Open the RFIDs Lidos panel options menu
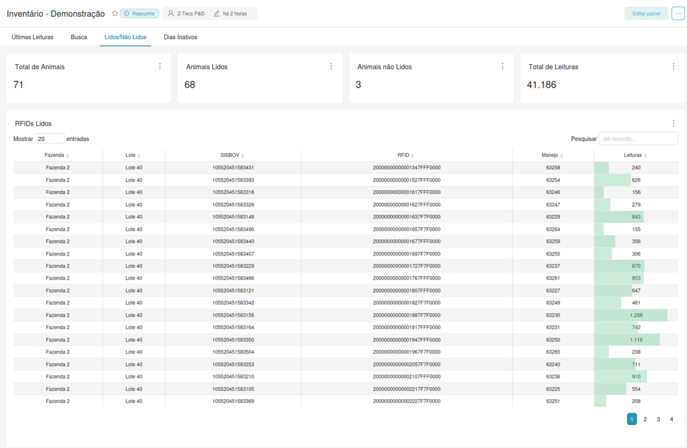 click(673, 123)
